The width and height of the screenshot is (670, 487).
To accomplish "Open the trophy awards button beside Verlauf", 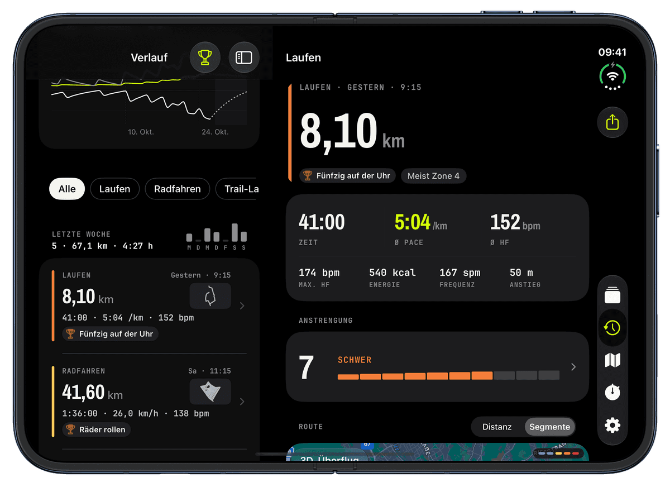I will (205, 58).
